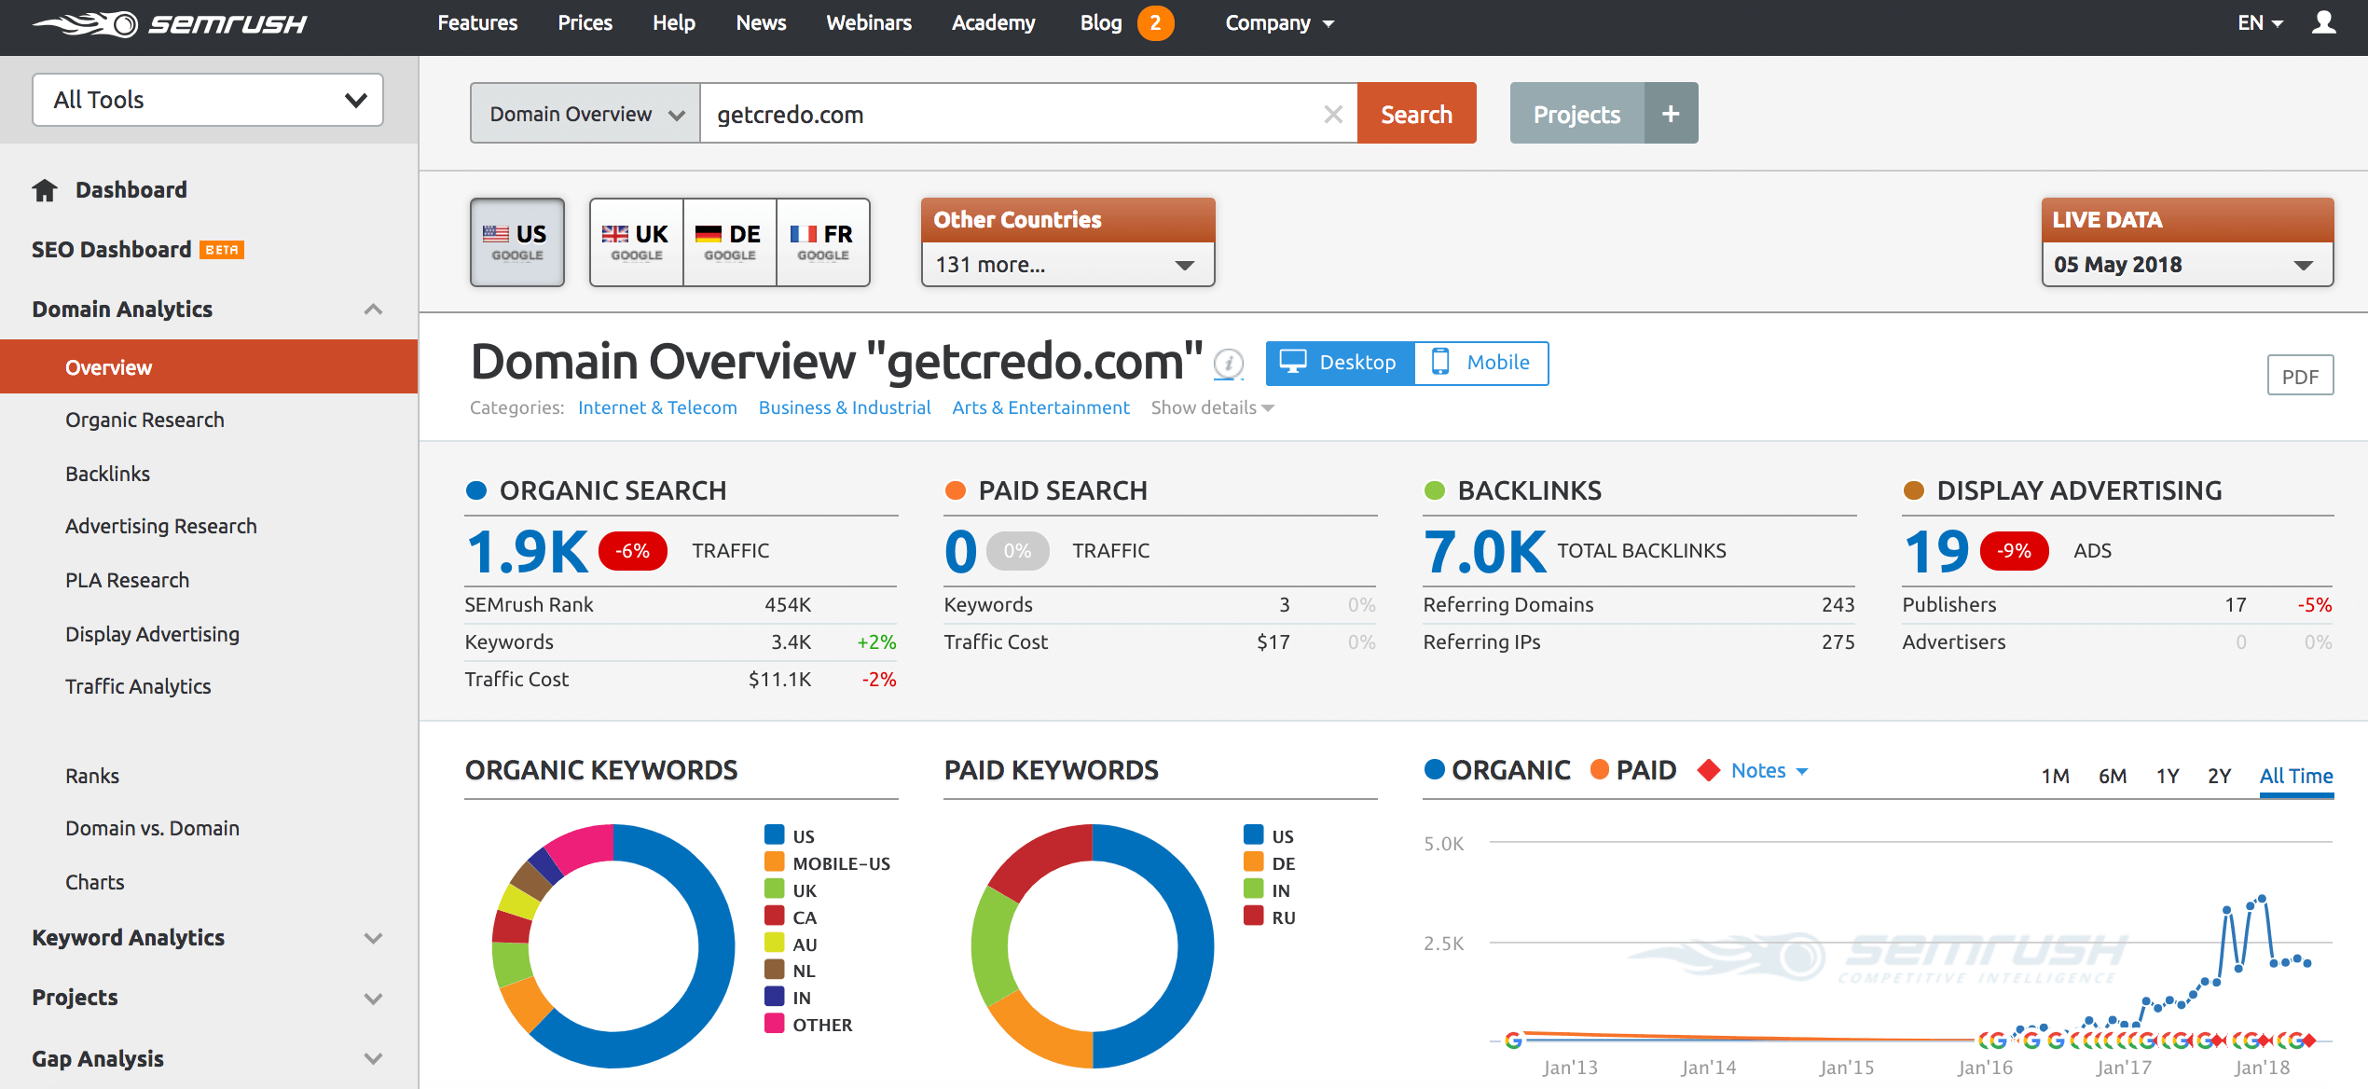This screenshot has width=2368, height=1089.
Task: Click the blog notification badge 2
Action: (1155, 23)
